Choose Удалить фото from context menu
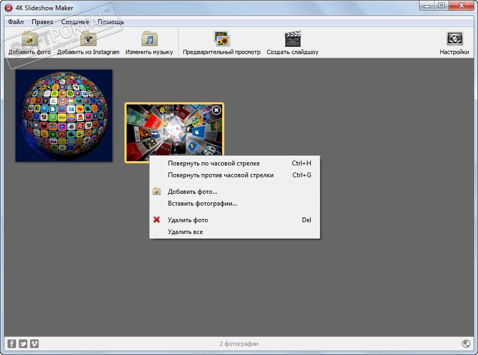The height and width of the screenshot is (355, 478). [235, 220]
